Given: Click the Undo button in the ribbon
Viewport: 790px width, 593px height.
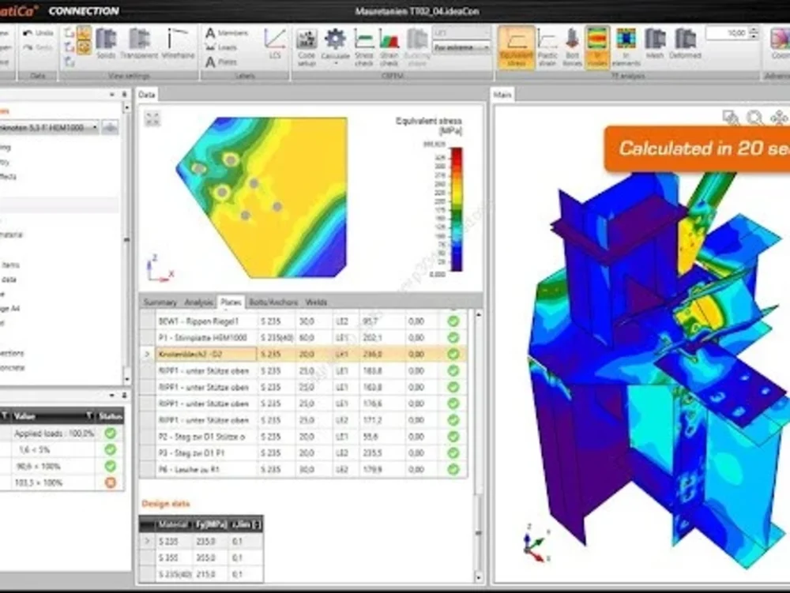Looking at the screenshot, I should (x=38, y=33).
